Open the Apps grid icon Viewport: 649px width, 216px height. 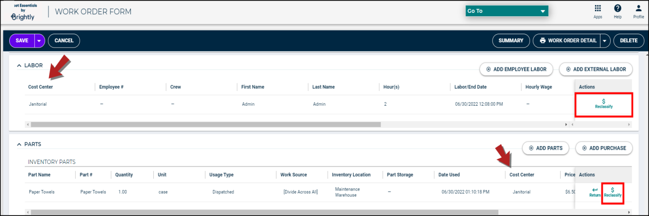point(598,12)
